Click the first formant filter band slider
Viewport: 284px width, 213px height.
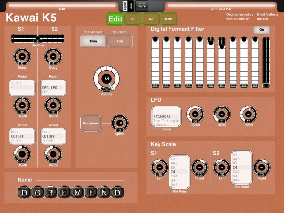pyautogui.click(x=155, y=62)
